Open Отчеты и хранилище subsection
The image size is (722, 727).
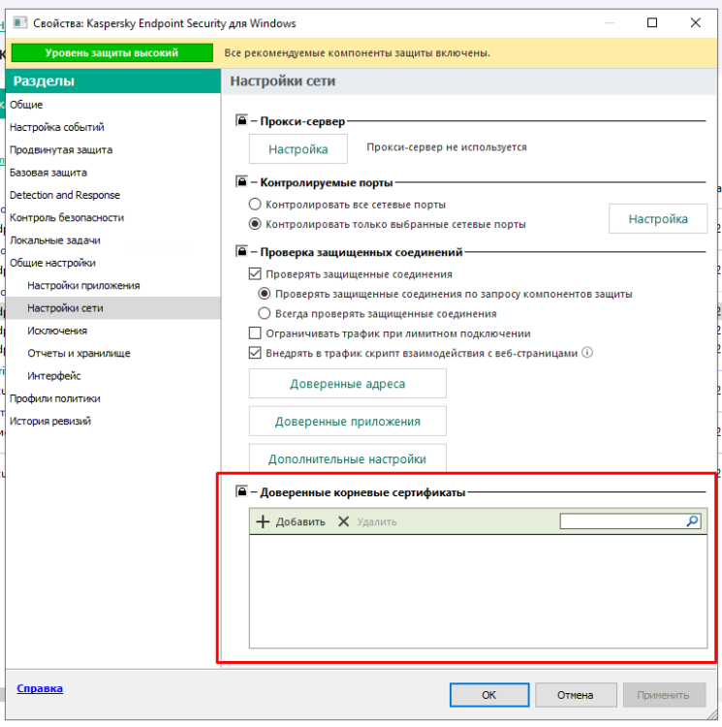(112, 353)
